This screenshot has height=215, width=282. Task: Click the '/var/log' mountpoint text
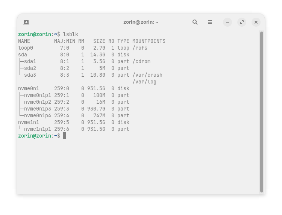(x=144, y=82)
